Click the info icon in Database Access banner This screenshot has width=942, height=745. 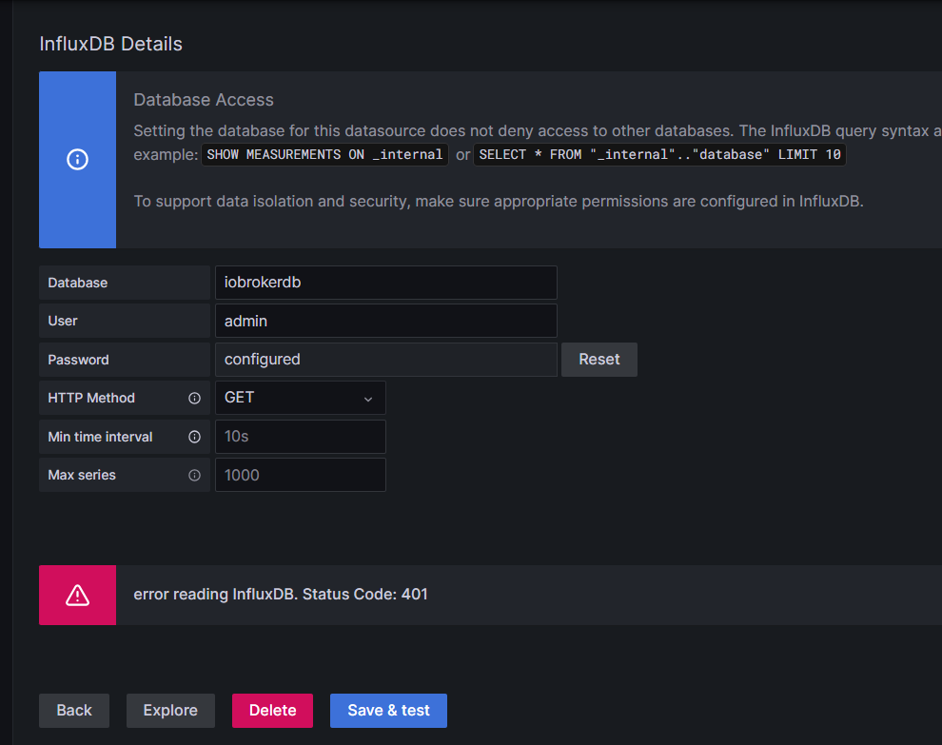[x=77, y=159]
